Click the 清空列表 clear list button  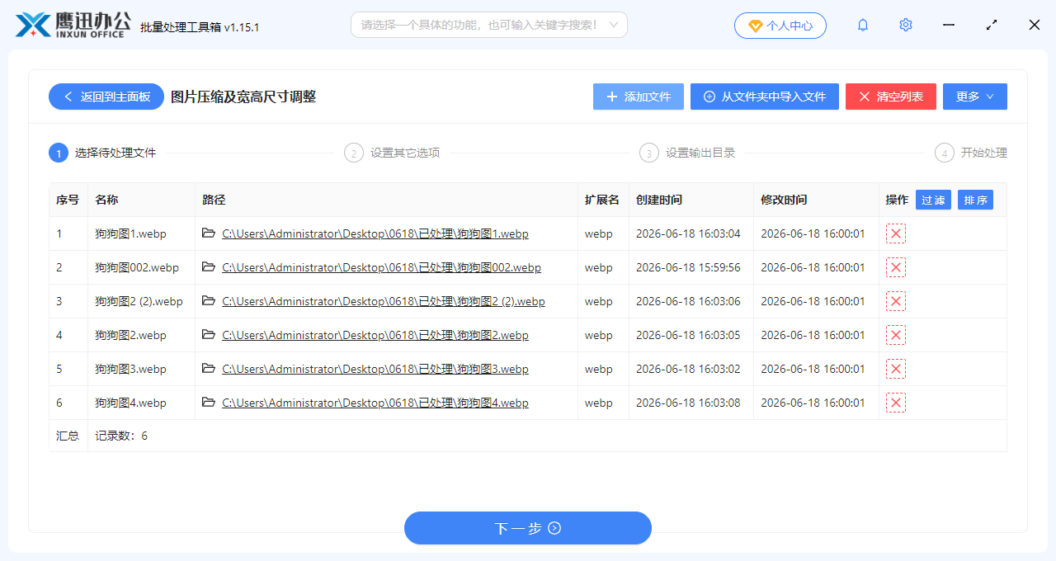point(891,97)
